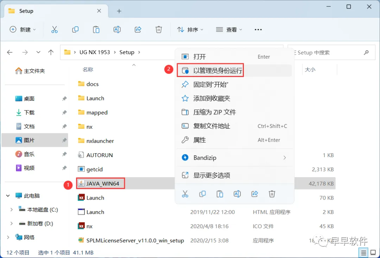Click the Paste icon in the top toolbar

point(96,30)
